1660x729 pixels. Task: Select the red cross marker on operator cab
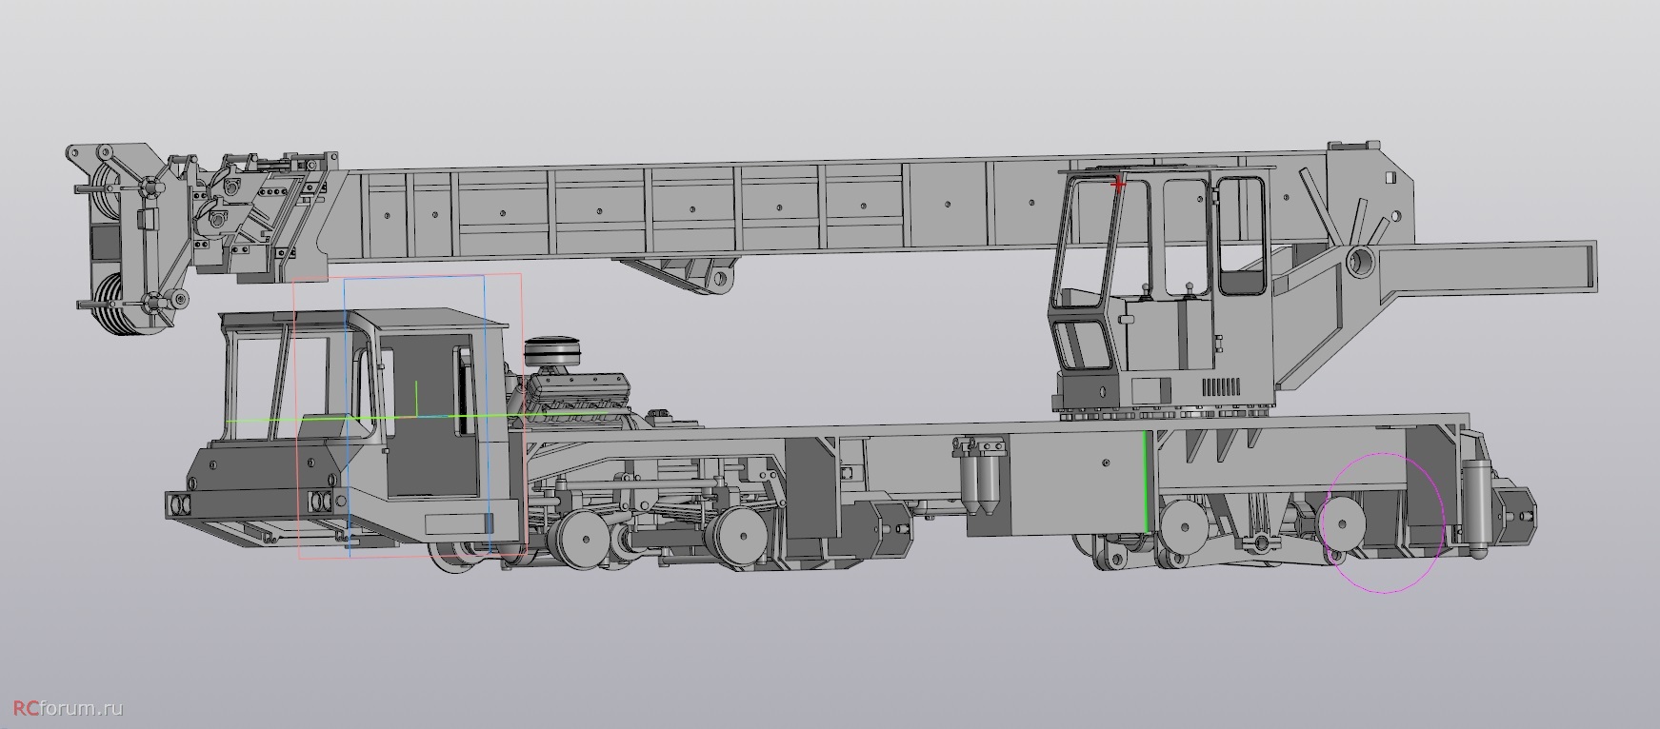point(1119,183)
